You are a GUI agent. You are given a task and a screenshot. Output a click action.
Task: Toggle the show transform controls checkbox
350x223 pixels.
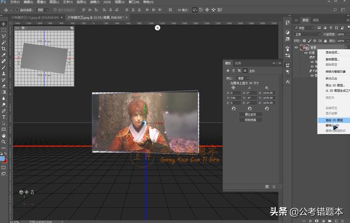pyautogui.click(x=55, y=10)
